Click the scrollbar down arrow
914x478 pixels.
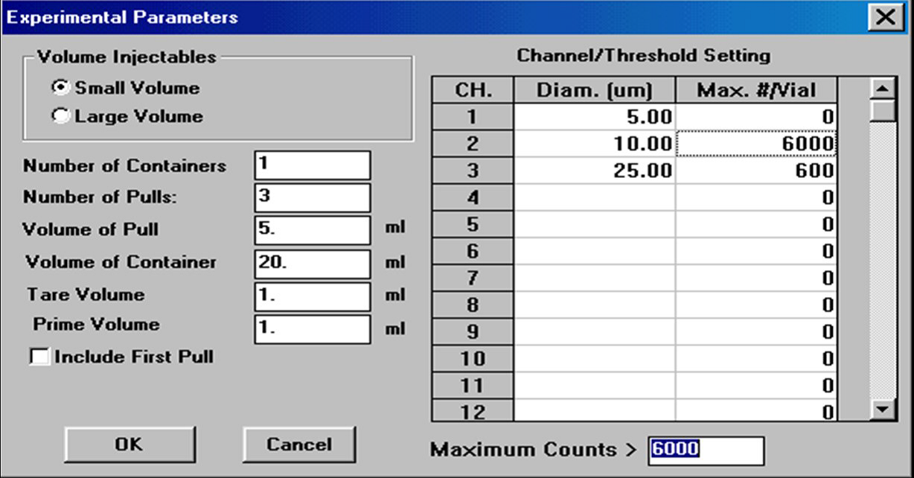pos(883,408)
